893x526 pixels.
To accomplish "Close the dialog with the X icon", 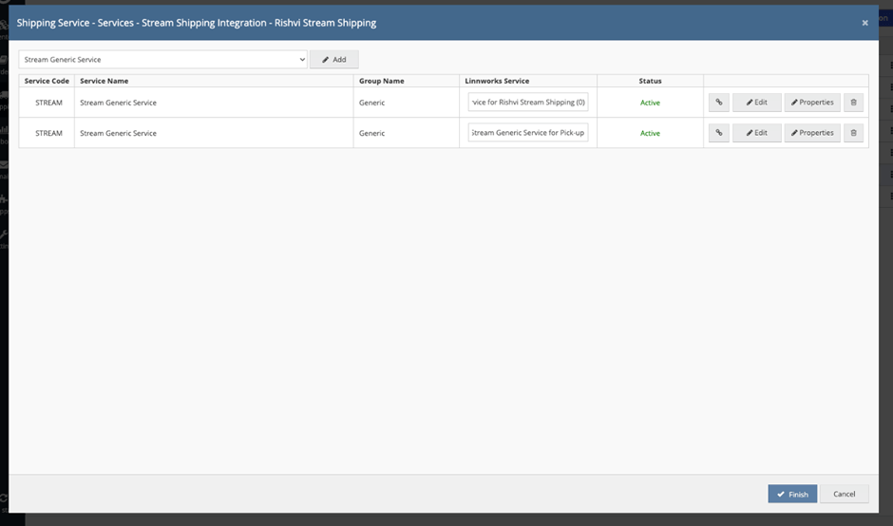I will [864, 23].
